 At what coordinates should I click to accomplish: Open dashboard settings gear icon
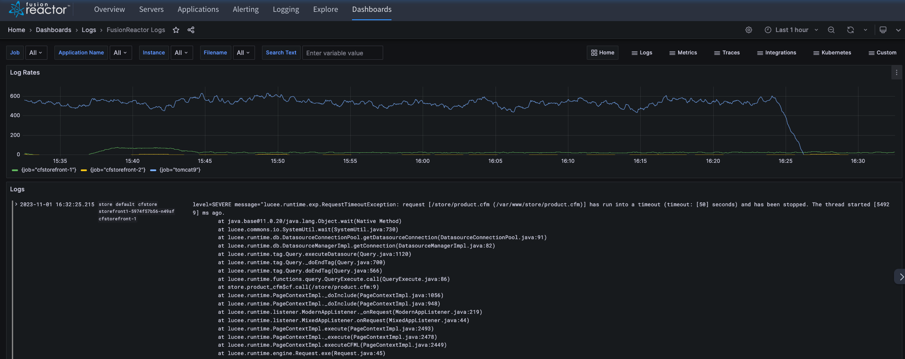(x=749, y=30)
